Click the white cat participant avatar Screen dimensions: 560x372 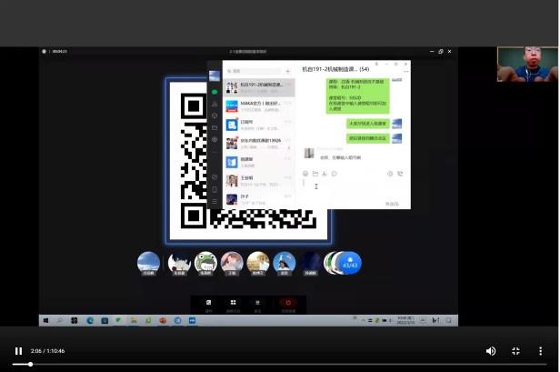179,264
